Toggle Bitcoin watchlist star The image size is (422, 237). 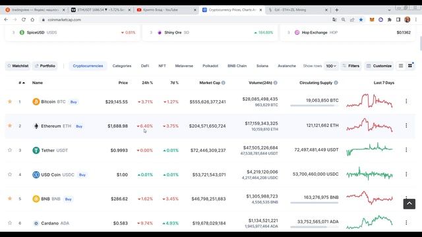pos(10,101)
